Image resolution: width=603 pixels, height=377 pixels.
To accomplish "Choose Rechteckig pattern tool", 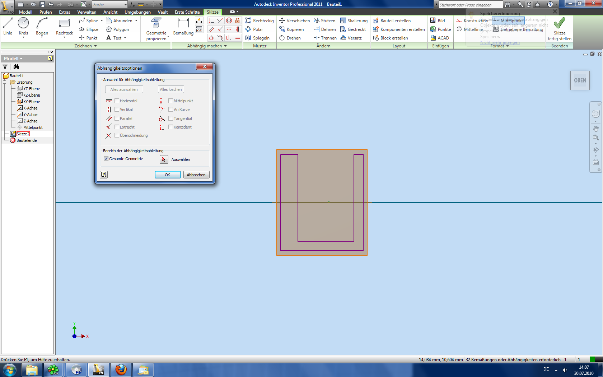I will point(260,21).
